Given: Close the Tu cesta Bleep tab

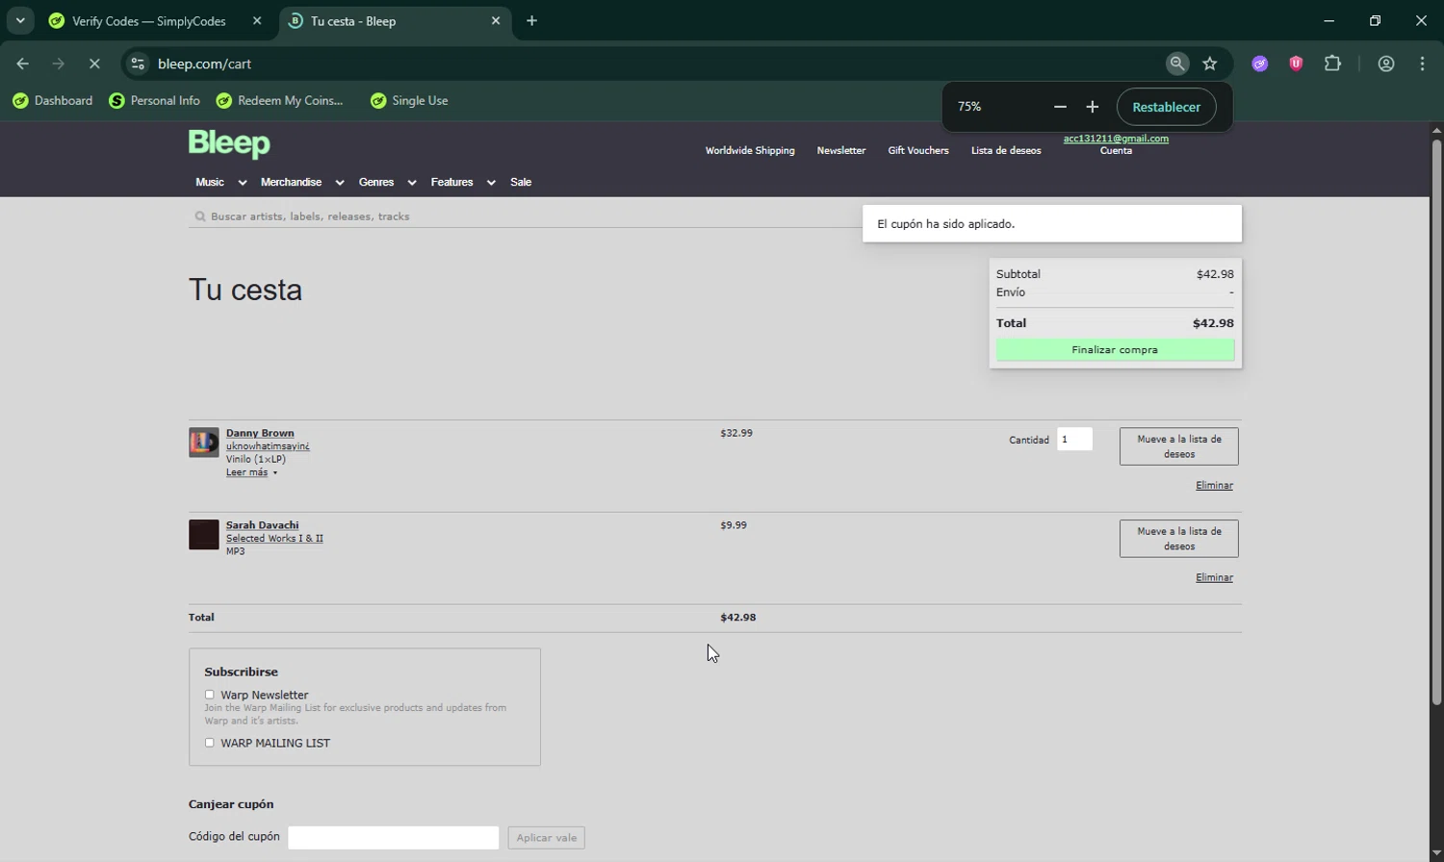Looking at the screenshot, I should click(496, 20).
